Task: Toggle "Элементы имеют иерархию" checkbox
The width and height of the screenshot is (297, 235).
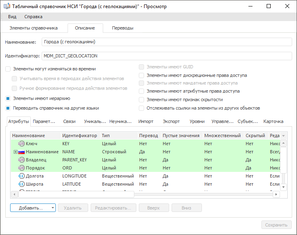Action: coord(8,98)
